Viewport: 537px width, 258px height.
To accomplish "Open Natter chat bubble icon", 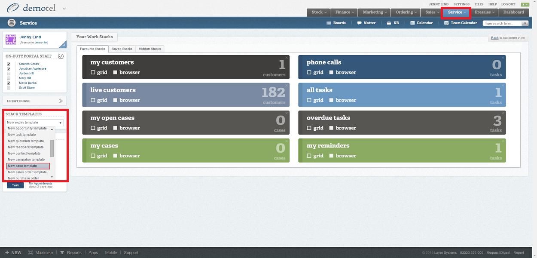I will point(359,23).
